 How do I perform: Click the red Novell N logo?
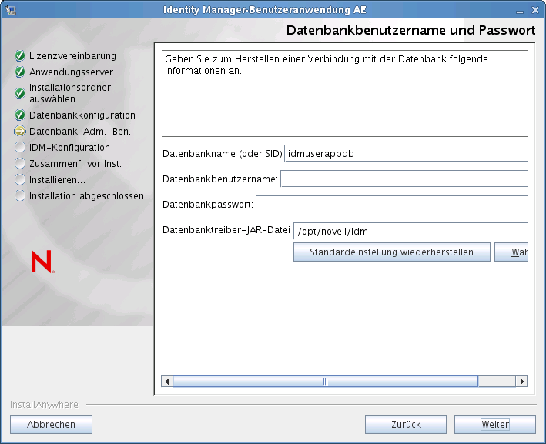42,262
